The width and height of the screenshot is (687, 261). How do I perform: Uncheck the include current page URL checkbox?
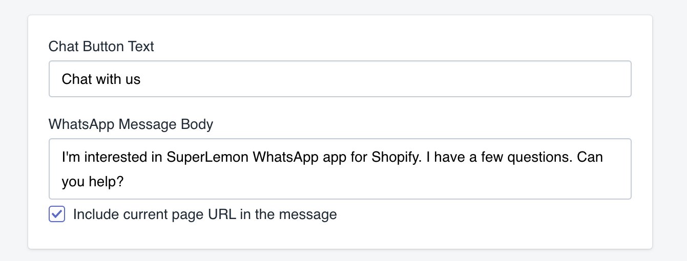coord(57,214)
